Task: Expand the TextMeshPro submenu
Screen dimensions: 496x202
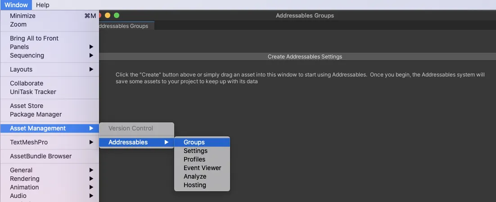Action: (50, 142)
